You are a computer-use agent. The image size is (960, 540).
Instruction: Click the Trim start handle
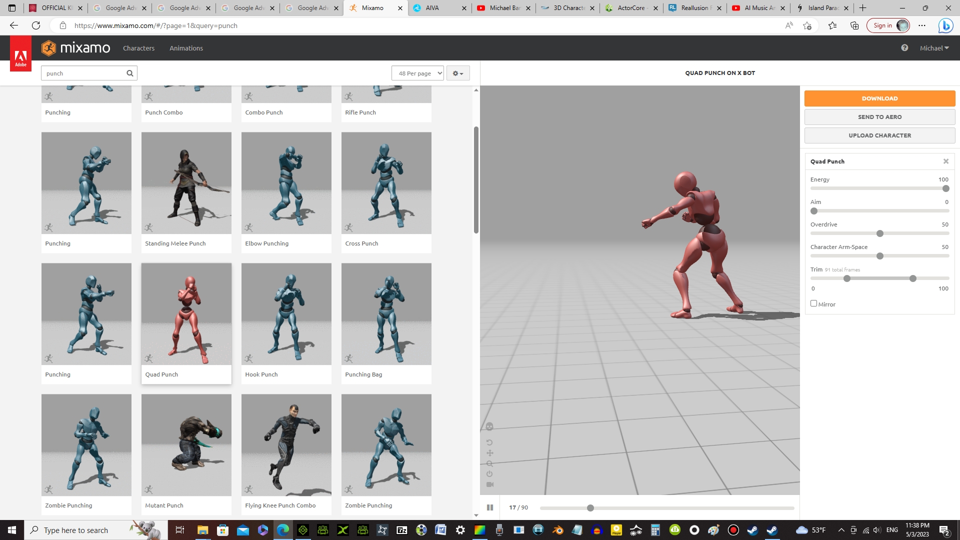847,278
